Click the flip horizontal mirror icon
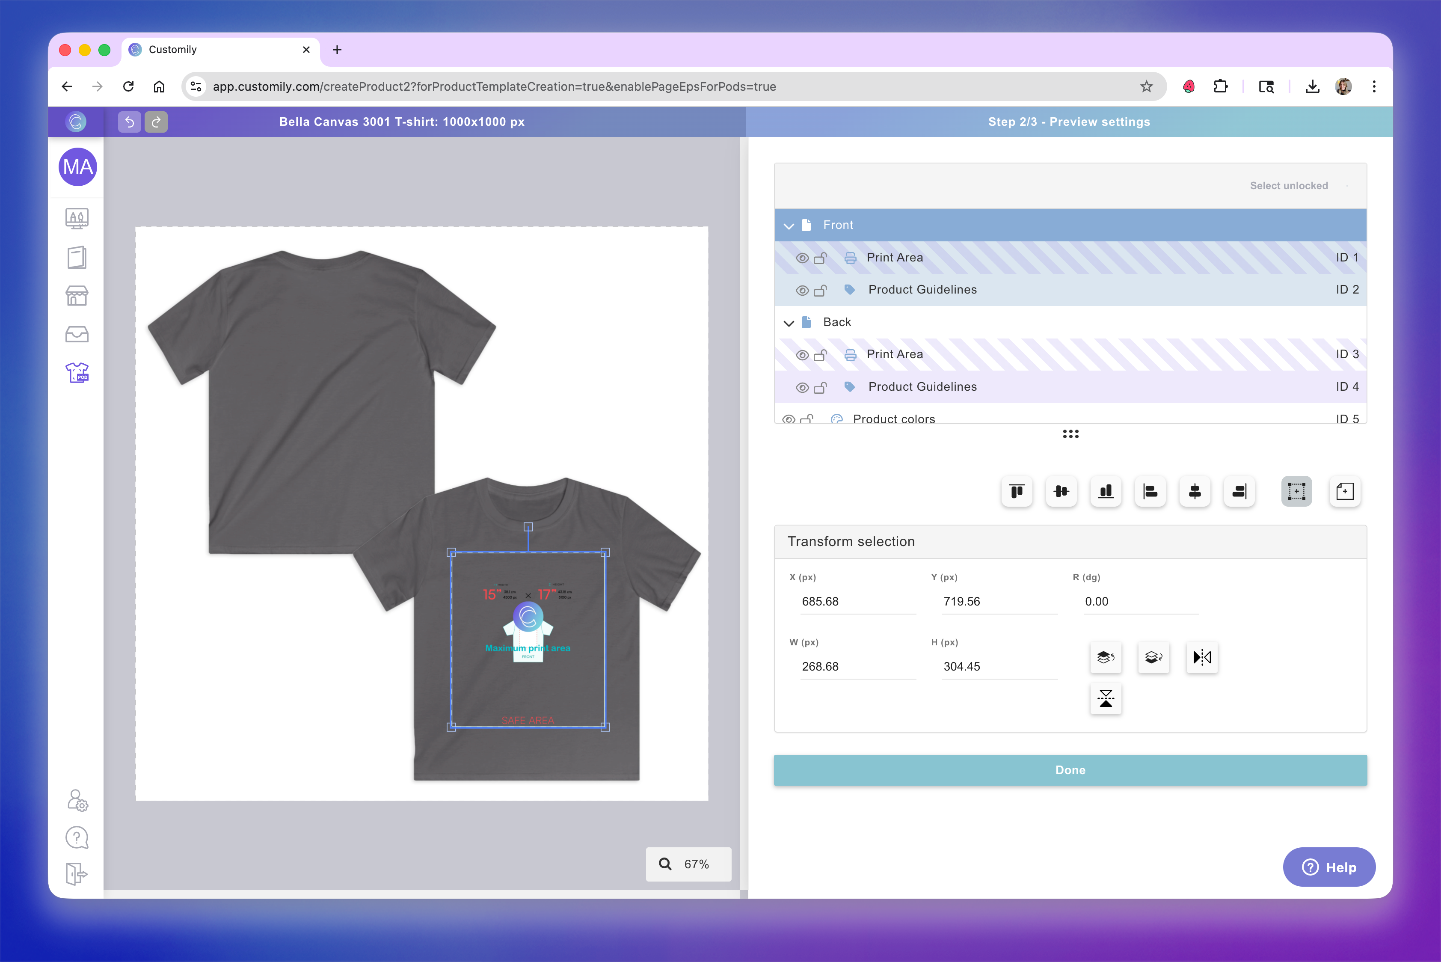Screen dimensions: 1441x962 pos(1201,658)
